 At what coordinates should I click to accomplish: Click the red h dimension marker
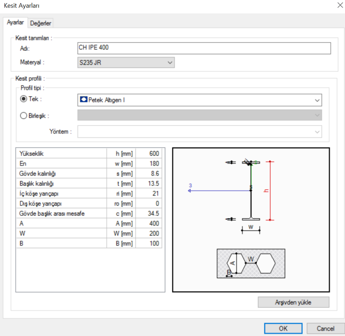(270, 191)
